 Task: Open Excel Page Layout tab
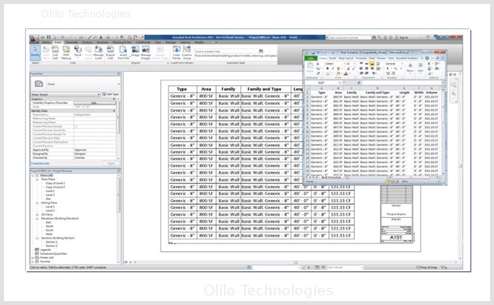coord(346,58)
